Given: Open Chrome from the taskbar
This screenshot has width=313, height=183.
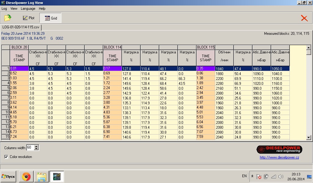Looking at the screenshot, I should coord(26,177).
